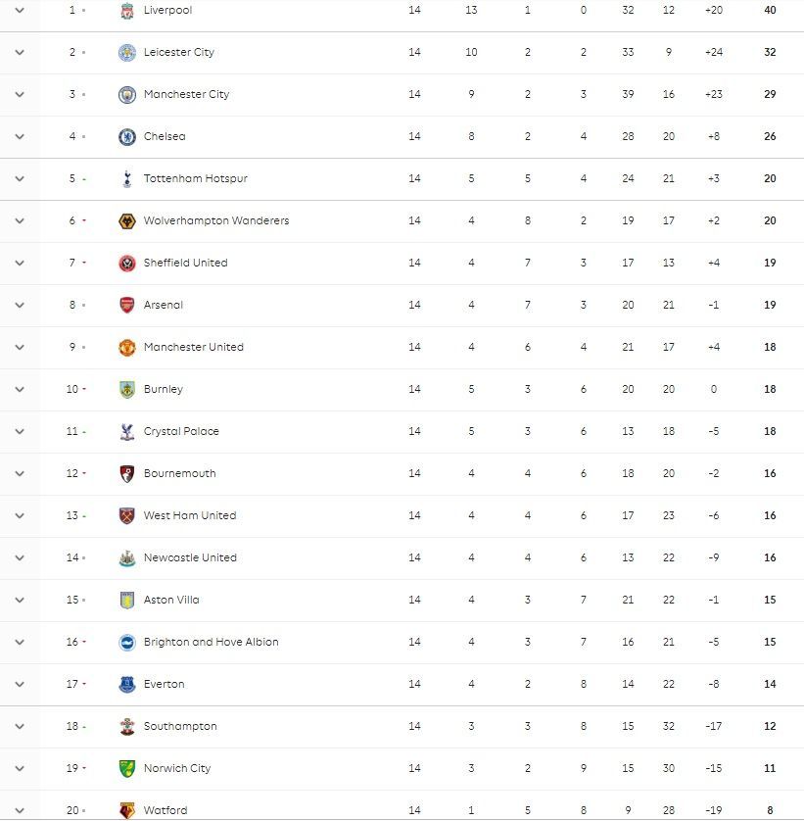Expand the Liverpool row details chevron
This screenshot has width=804, height=821.
(20, 10)
